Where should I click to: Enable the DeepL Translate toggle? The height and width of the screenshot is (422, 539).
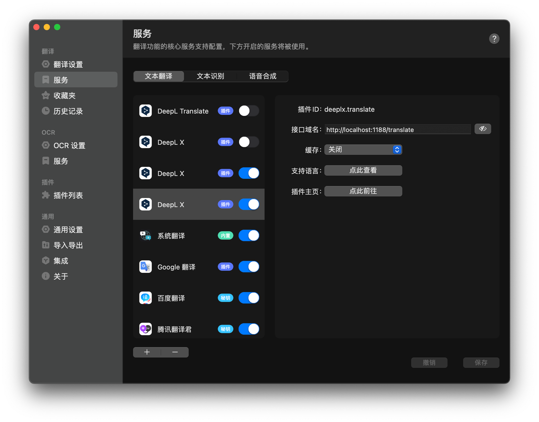coord(249,111)
